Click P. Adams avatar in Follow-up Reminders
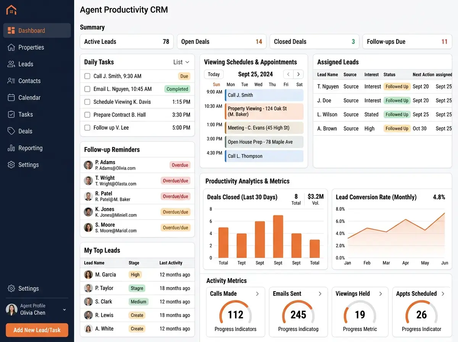The image size is (458, 342). click(x=88, y=165)
